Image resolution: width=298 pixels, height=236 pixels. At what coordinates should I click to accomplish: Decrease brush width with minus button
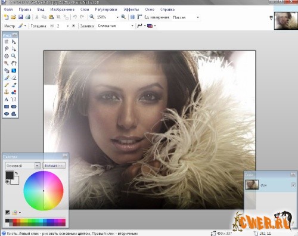(x=52, y=26)
